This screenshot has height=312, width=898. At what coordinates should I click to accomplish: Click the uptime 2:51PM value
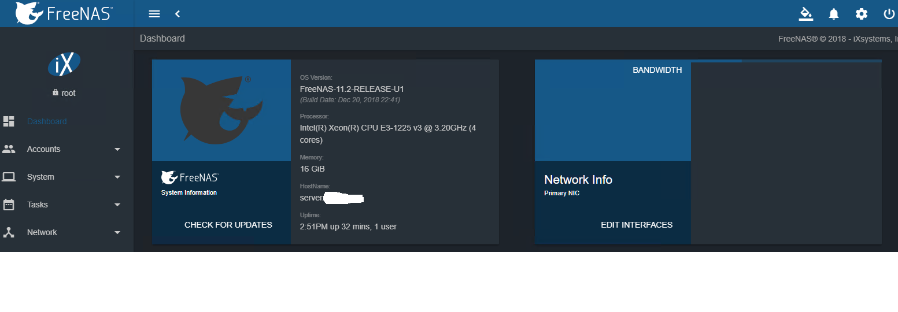click(x=348, y=226)
